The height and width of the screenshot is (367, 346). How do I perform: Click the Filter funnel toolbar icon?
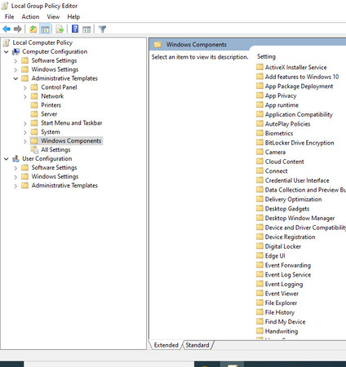tap(102, 29)
